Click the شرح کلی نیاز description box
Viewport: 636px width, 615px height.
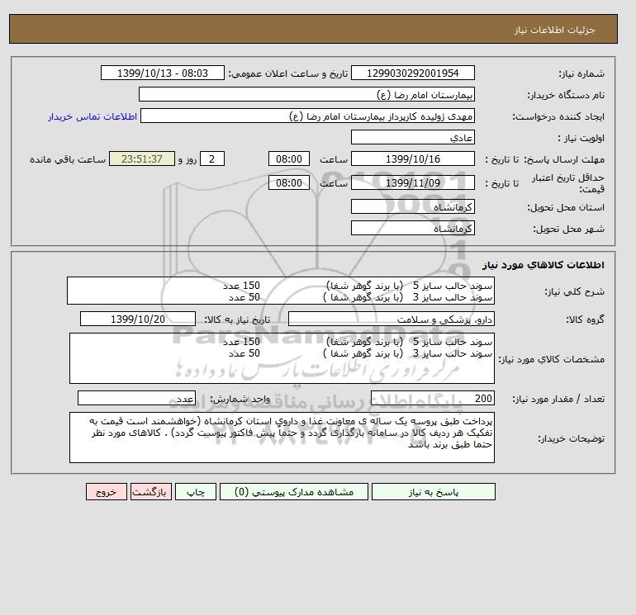point(281,291)
